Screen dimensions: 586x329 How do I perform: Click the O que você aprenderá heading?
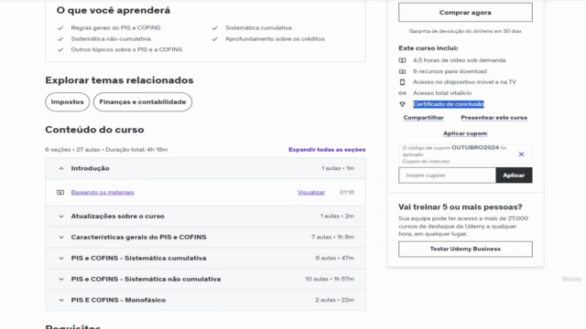point(114,10)
